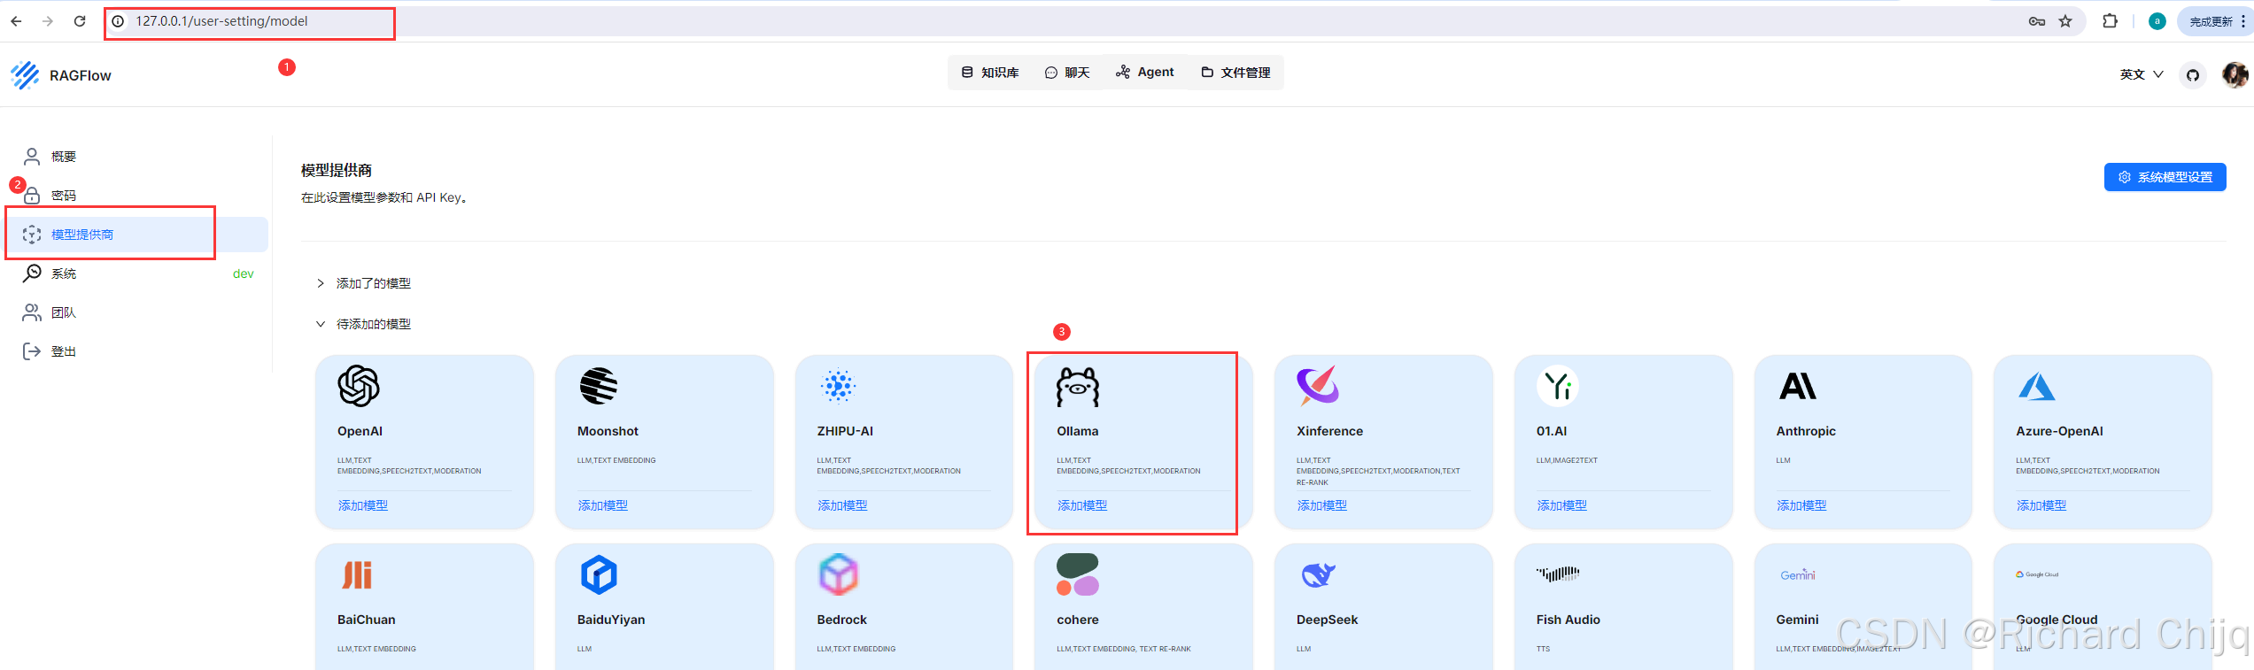Reload the page with the refresh icon
The width and height of the screenshot is (2254, 670).
coord(80,21)
